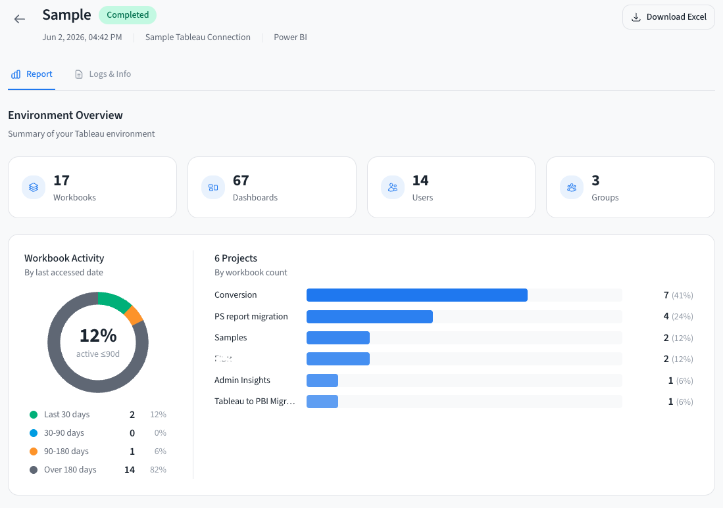Click the 'Conversion' project label
Viewport: 723px width, 508px height.
(236, 295)
